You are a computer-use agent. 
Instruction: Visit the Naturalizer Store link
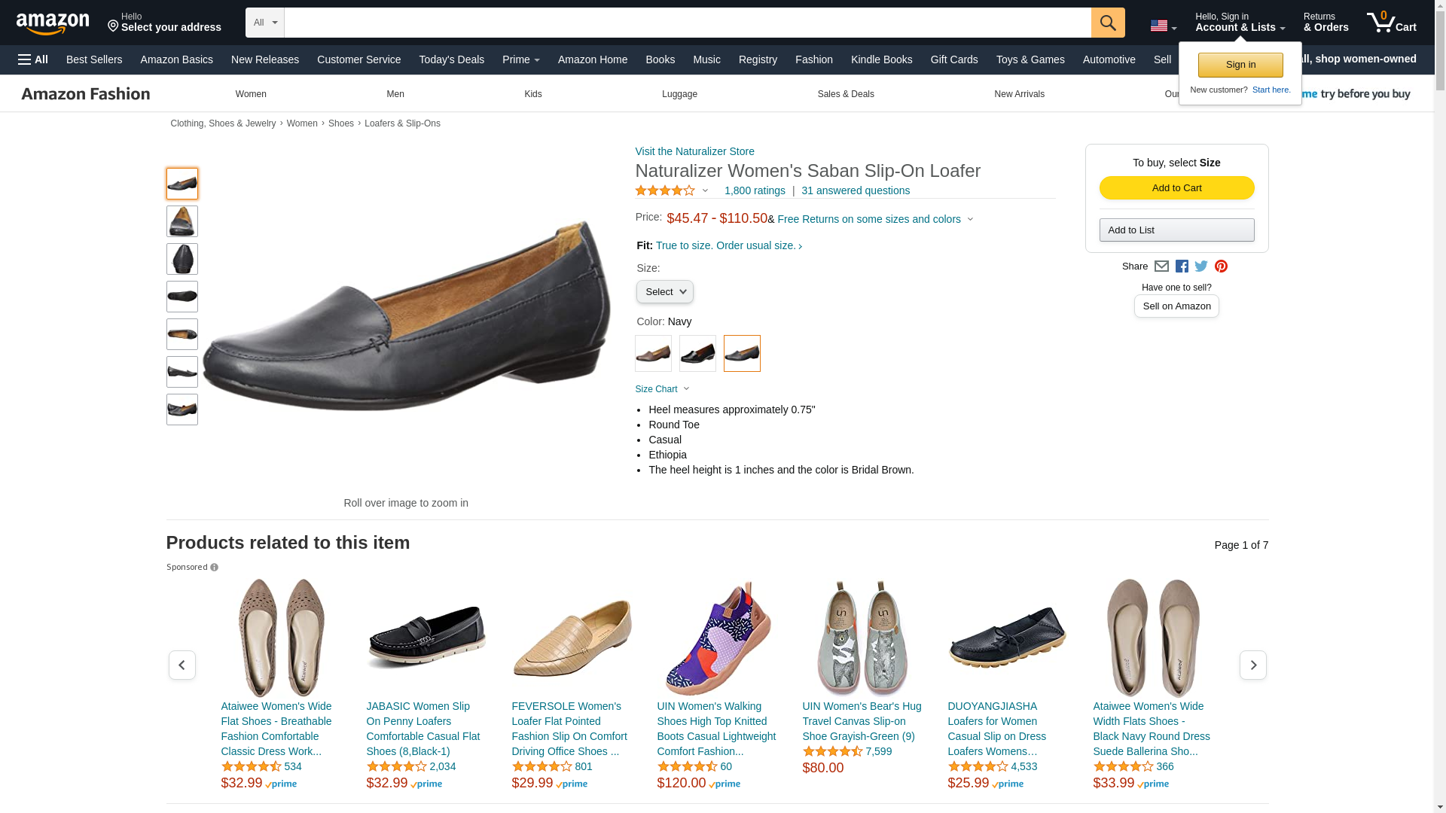point(694,151)
